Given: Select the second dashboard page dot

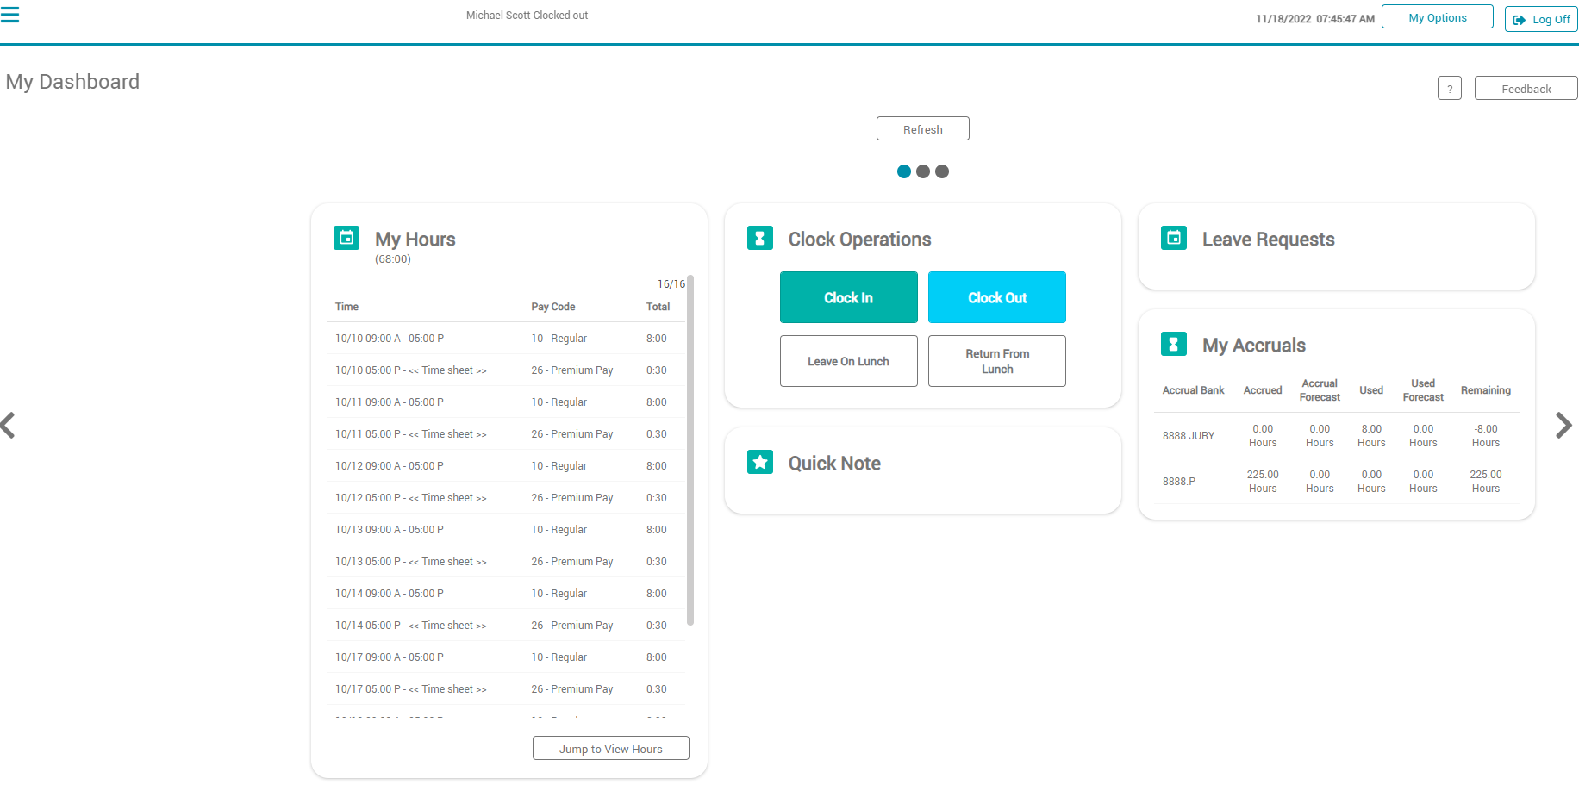Looking at the screenshot, I should coord(923,171).
